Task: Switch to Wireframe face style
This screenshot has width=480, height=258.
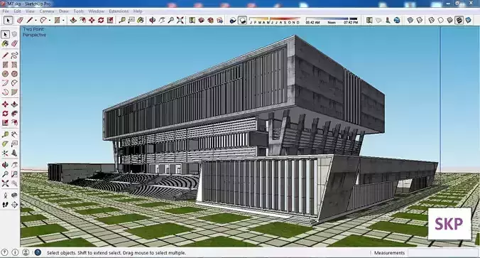Action: coord(431,20)
